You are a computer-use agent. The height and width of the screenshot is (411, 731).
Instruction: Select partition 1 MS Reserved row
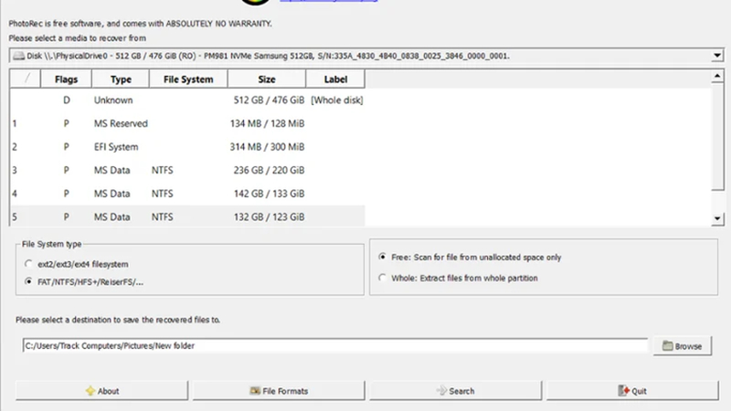187,123
